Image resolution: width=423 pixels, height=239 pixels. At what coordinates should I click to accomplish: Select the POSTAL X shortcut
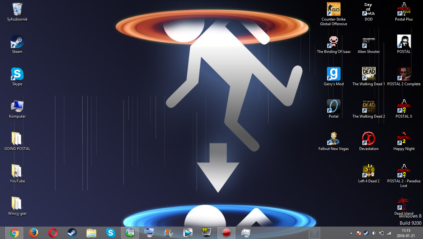coord(404,109)
